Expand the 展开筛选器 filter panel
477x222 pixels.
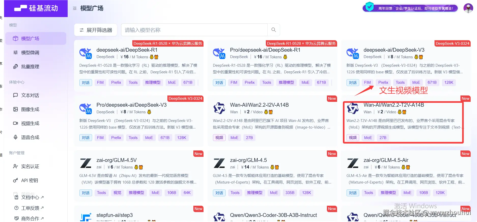96,30
